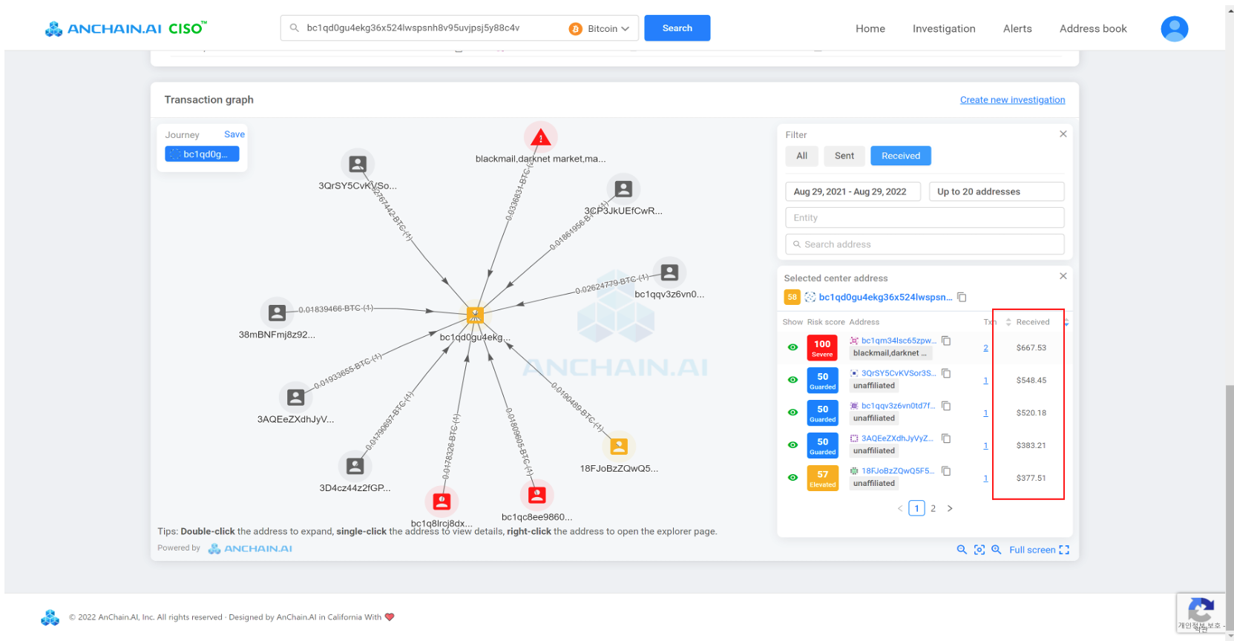Switch the filter to All

pyautogui.click(x=801, y=156)
